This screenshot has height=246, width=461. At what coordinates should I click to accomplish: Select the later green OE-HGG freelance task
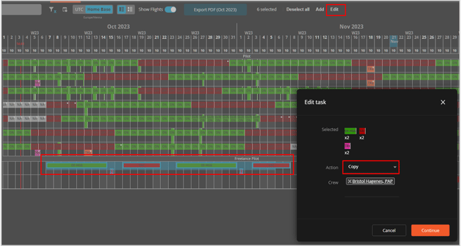(206, 165)
